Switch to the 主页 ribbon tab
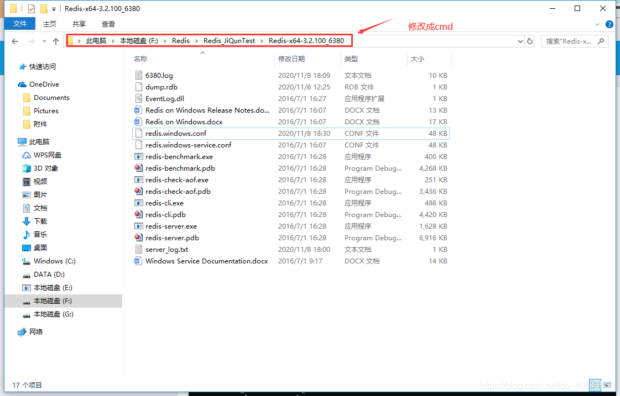Image resolution: width=620 pixels, height=396 pixels. point(50,24)
